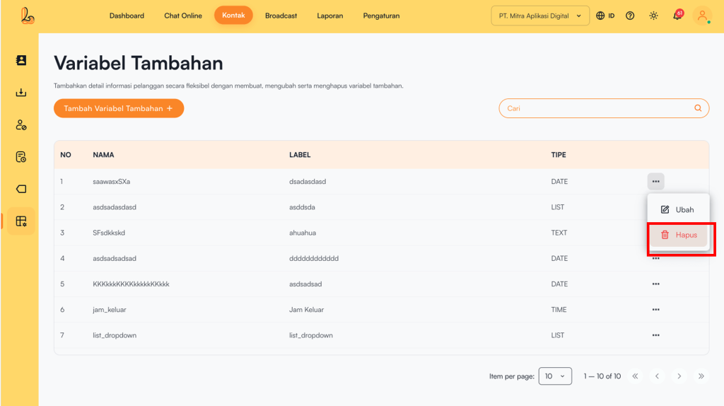Click the search magnifier icon
Image resolution: width=724 pixels, height=406 pixels.
pyautogui.click(x=698, y=108)
